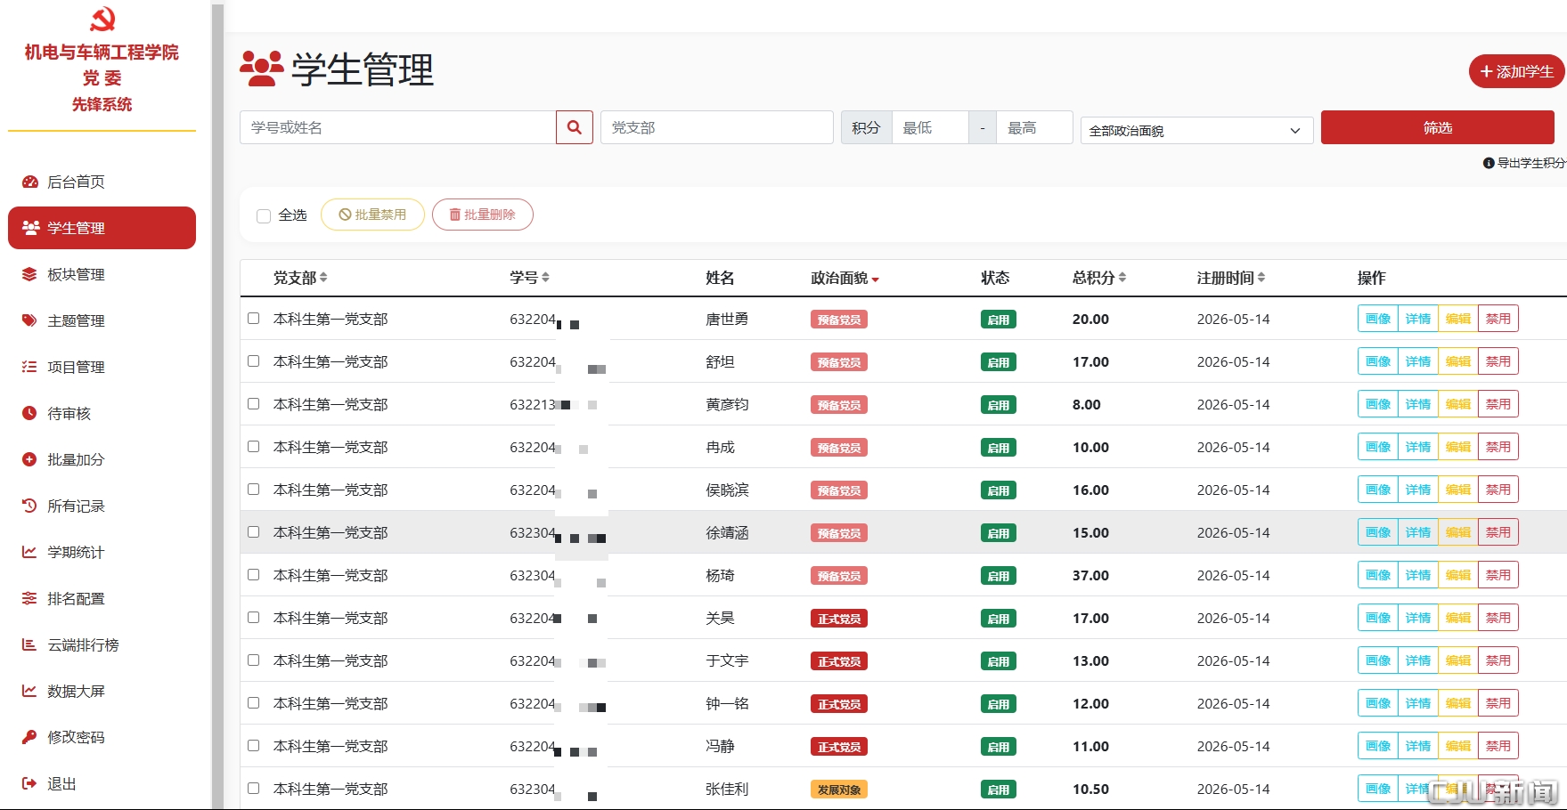This screenshot has width=1567, height=810.
Task: Open 板块管理 layers icon item
Action: pos(29,274)
